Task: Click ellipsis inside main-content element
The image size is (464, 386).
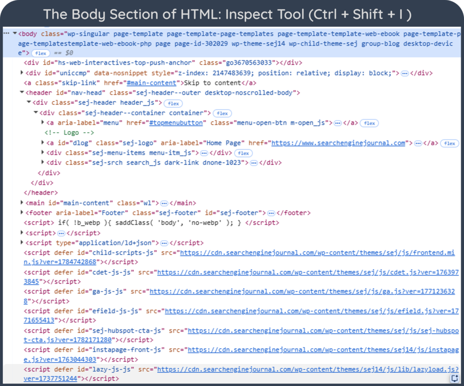Action: [164, 203]
